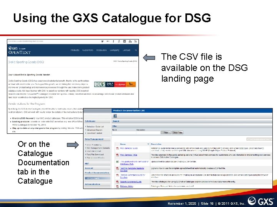This screenshot has height=207, width=277.
Task: Click the Name column sort arrow
Action: tap(148, 144)
